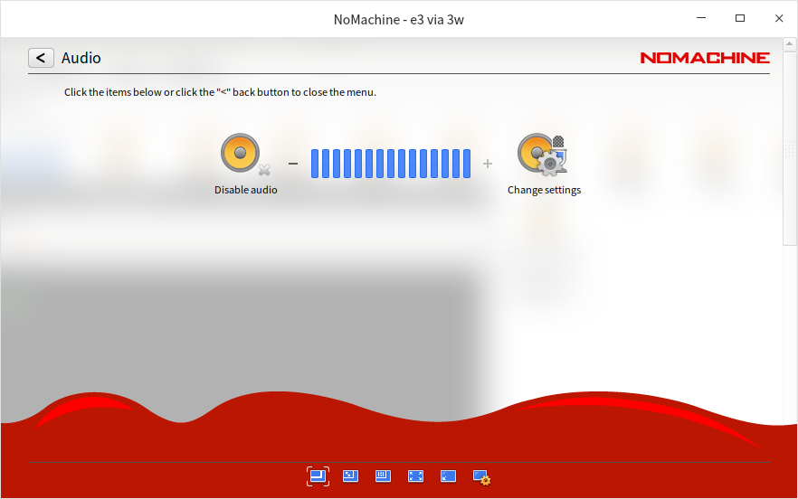Image resolution: width=798 pixels, height=499 pixels.
Task: Select the highlighted fit-to-window display icon
Action: (318, 476)
